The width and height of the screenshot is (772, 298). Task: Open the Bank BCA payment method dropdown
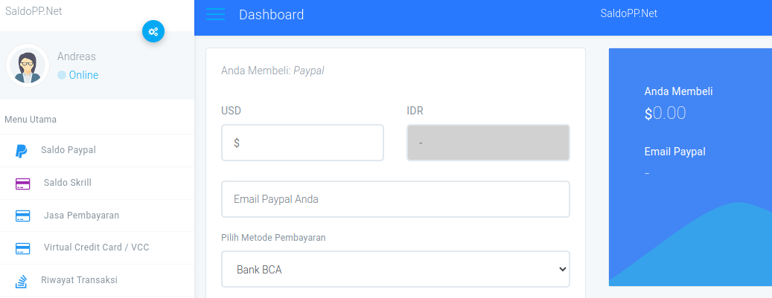(x=395, y=269)
